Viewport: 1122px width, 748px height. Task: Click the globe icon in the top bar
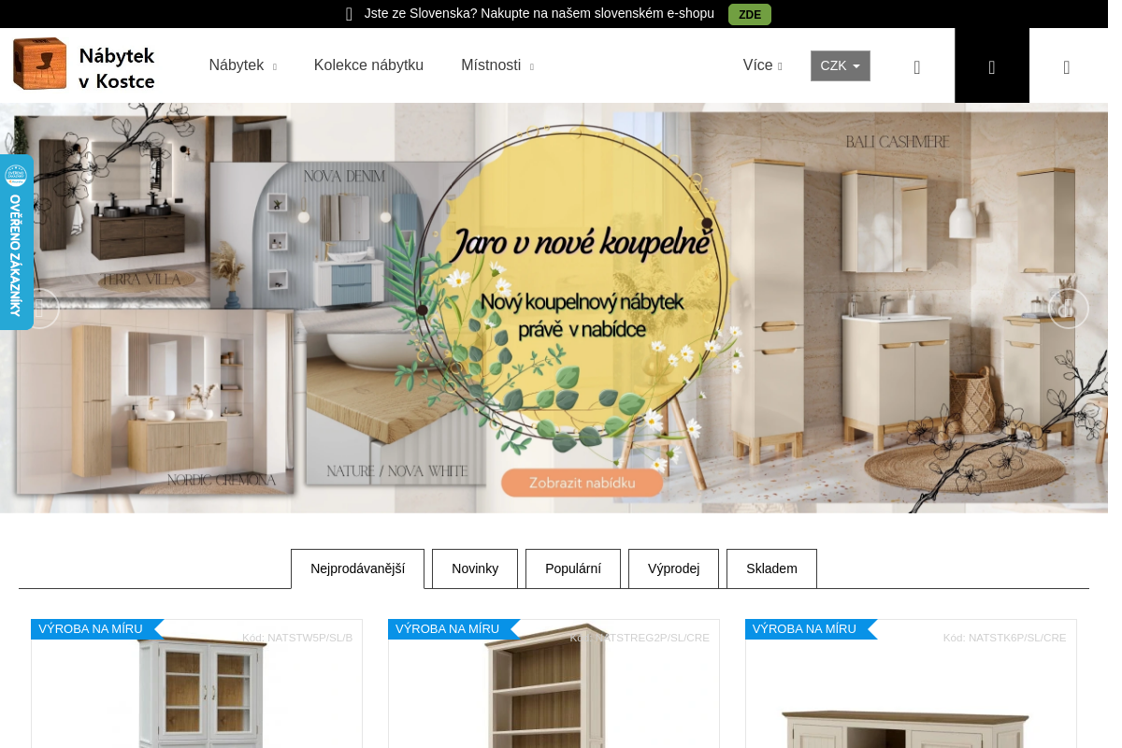(x=349, y=14)
